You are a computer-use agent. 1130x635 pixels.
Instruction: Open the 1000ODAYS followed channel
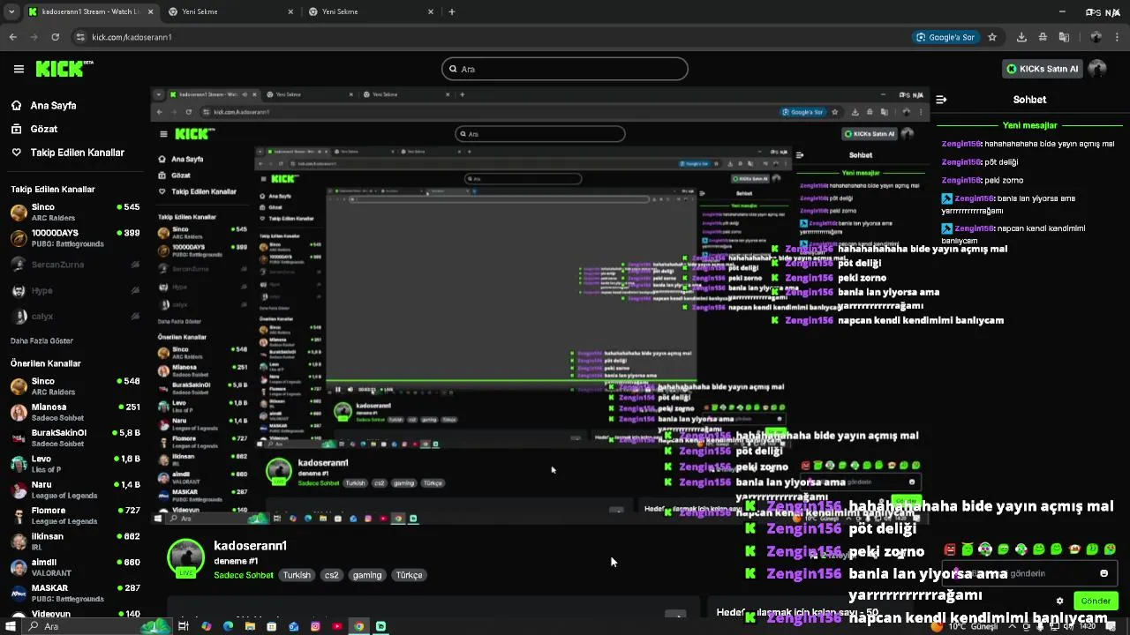tap(75, 238)
